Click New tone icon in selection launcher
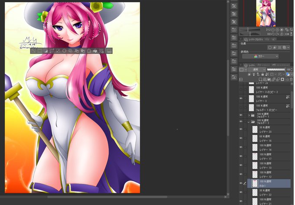295x205 pixels. coord(102,51)
